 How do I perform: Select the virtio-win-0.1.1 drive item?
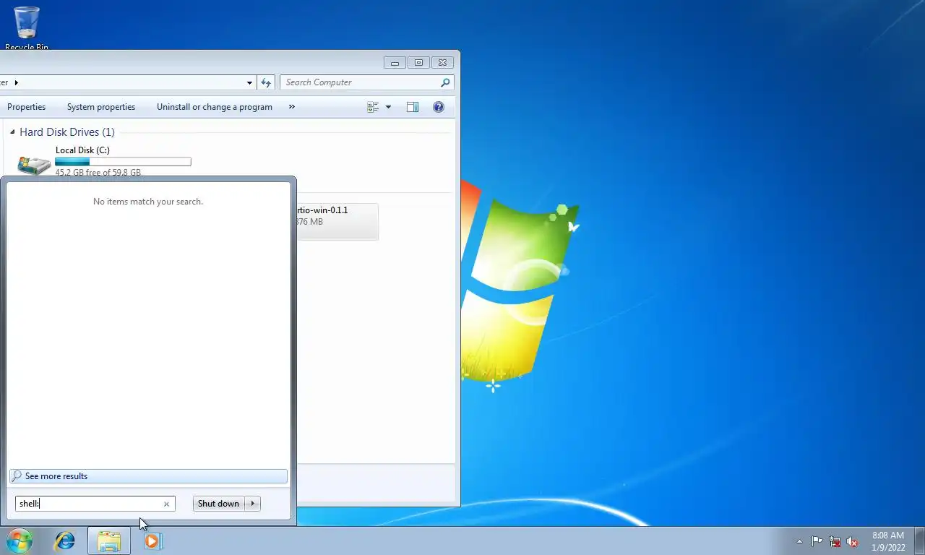point(336,220)
